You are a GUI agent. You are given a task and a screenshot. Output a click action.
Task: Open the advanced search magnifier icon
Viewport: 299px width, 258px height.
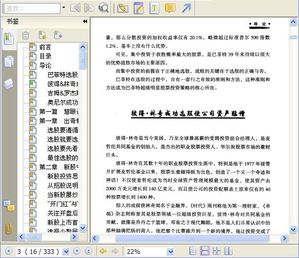click(x=103, y=8)
